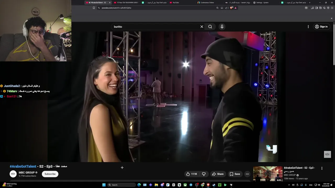Like the video with 111K likes
The width and height of the screenshot is (335, 188).
[x=192, y=174]
